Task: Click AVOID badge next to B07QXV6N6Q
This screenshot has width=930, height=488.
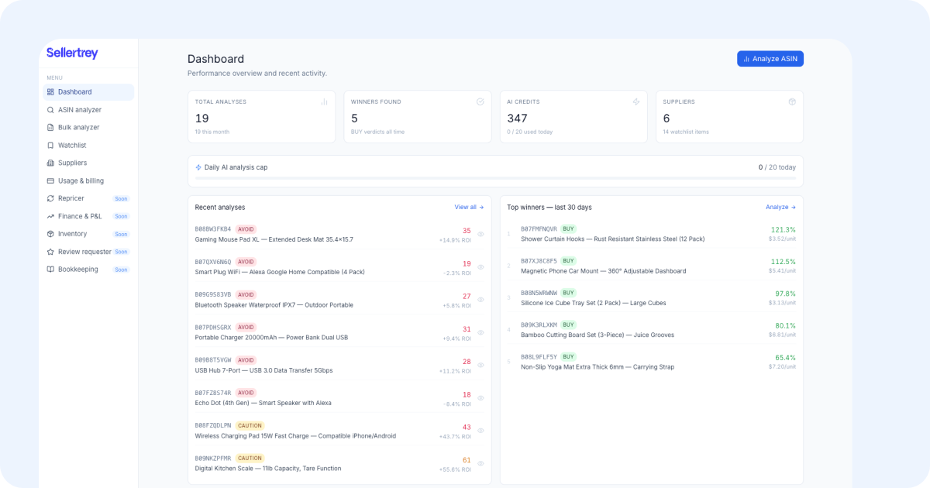Action: click(246, 262)
